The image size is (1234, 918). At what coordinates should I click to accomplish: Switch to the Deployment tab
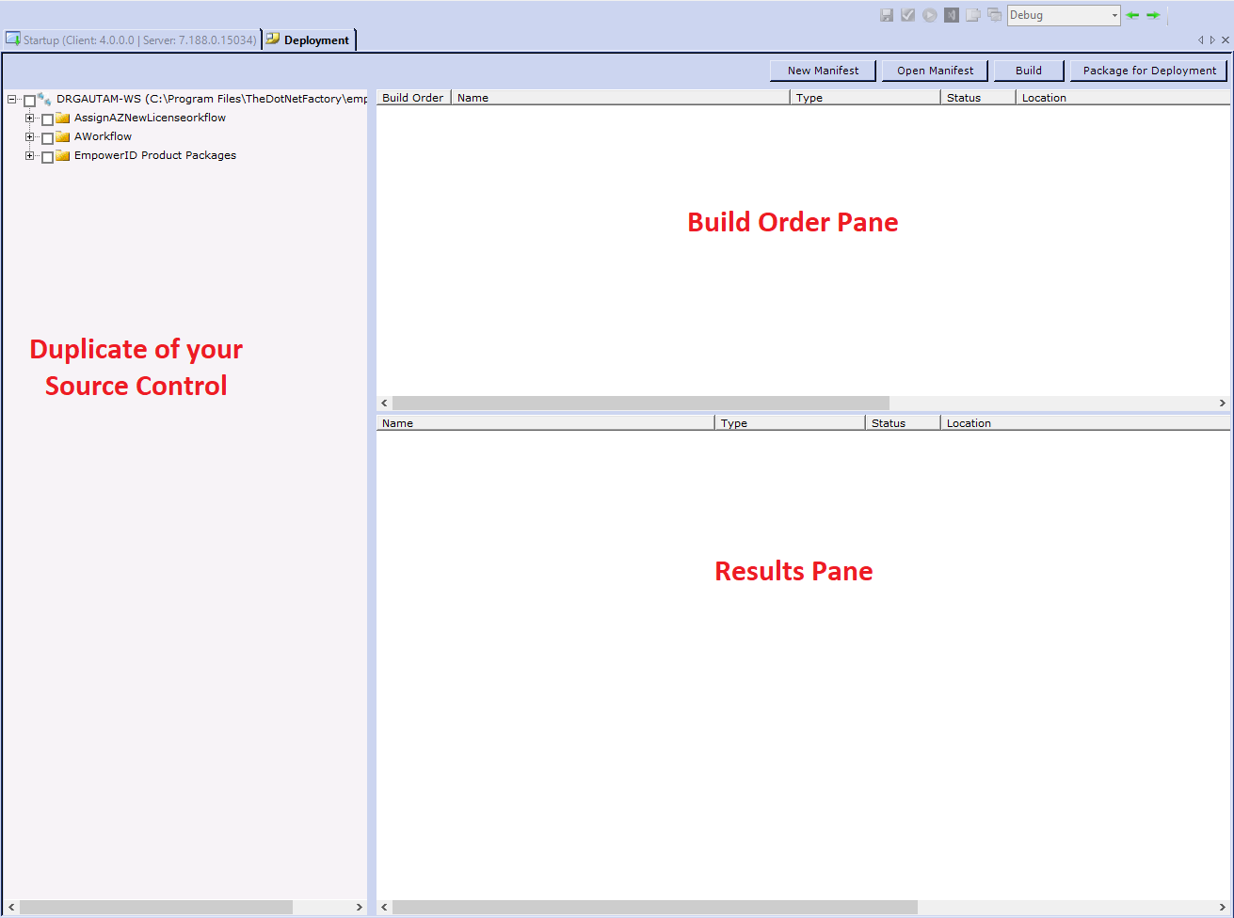click(309, 40)
